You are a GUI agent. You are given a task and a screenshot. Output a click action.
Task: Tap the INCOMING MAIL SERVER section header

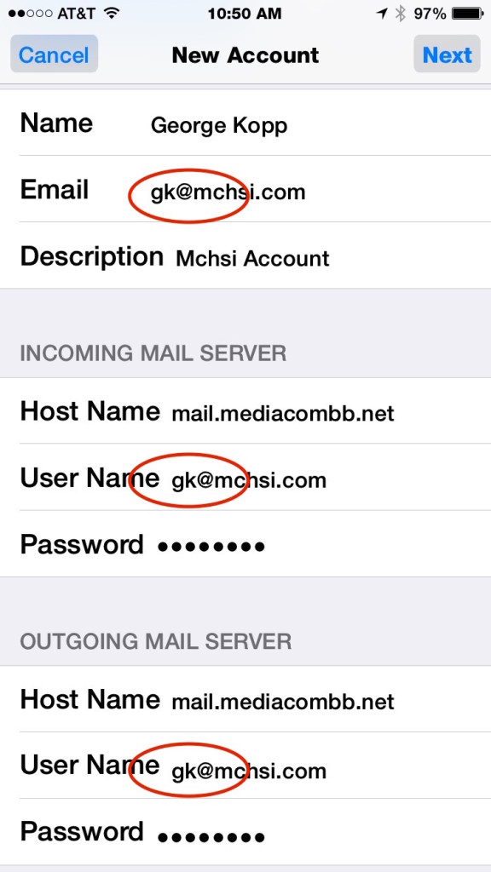pos(153,353)
